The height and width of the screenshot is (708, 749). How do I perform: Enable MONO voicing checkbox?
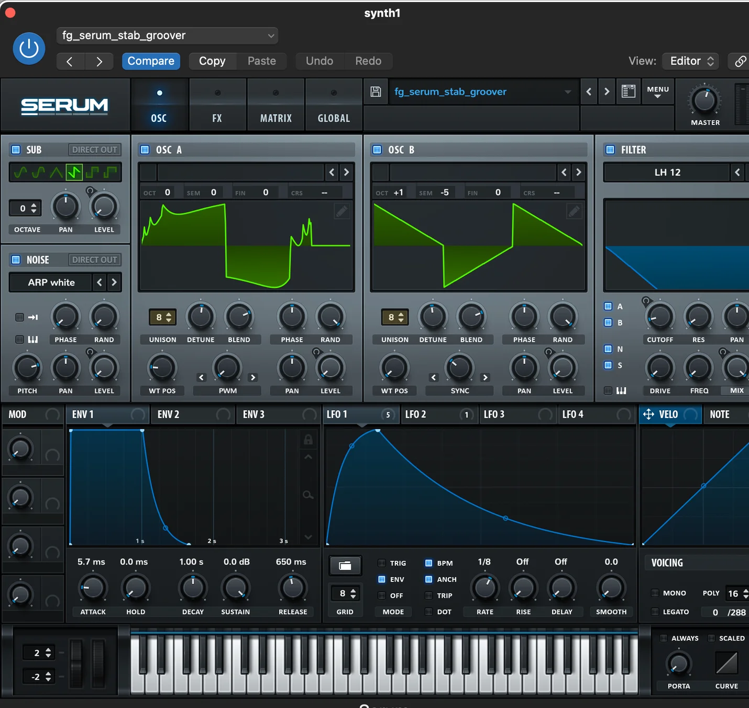coord(655,593)
